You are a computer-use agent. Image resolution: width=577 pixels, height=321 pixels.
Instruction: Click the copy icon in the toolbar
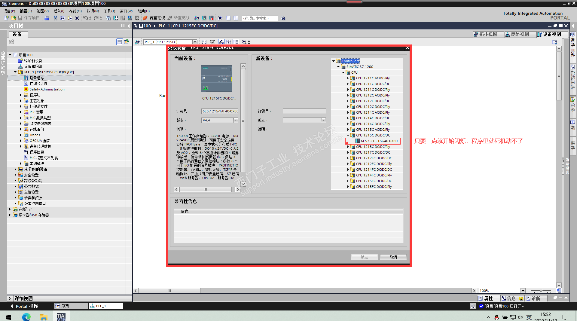click(63, 18)
